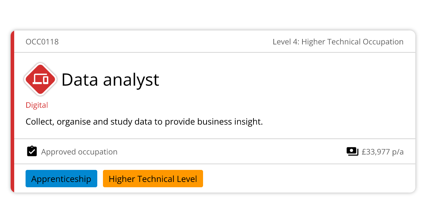This screenshot has height=223, width=426.
Task: Click blank space between Approved occupation and salary
Action: pos(231,152)
